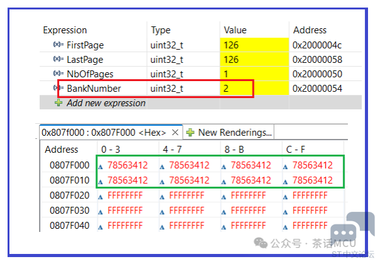
Task: Select memory cell 78563412 at 0807F010 column 4 - 7
Action: [x=188, y=180]
